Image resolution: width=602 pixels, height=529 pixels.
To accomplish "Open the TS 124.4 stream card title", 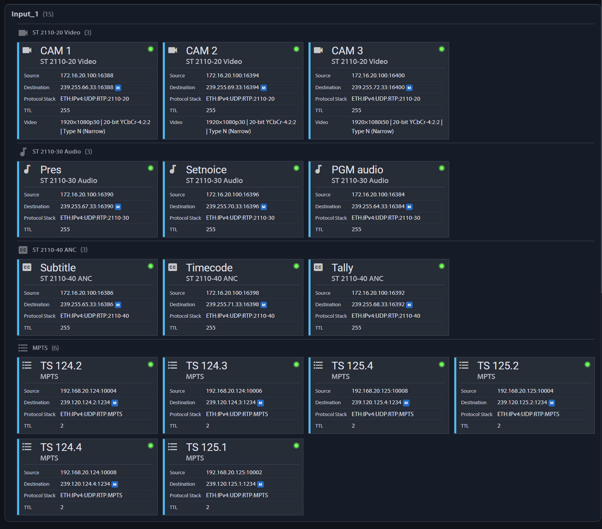I will 61,447.
